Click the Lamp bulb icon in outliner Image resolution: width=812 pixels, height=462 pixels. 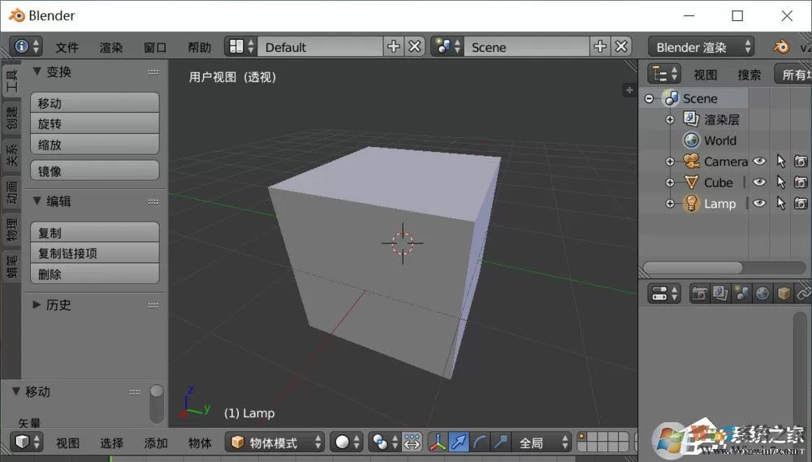click(691, 203)
